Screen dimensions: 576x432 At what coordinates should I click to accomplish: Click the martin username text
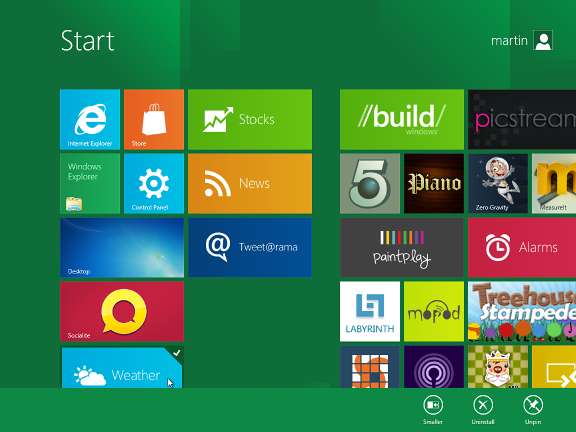coord(510,40)
